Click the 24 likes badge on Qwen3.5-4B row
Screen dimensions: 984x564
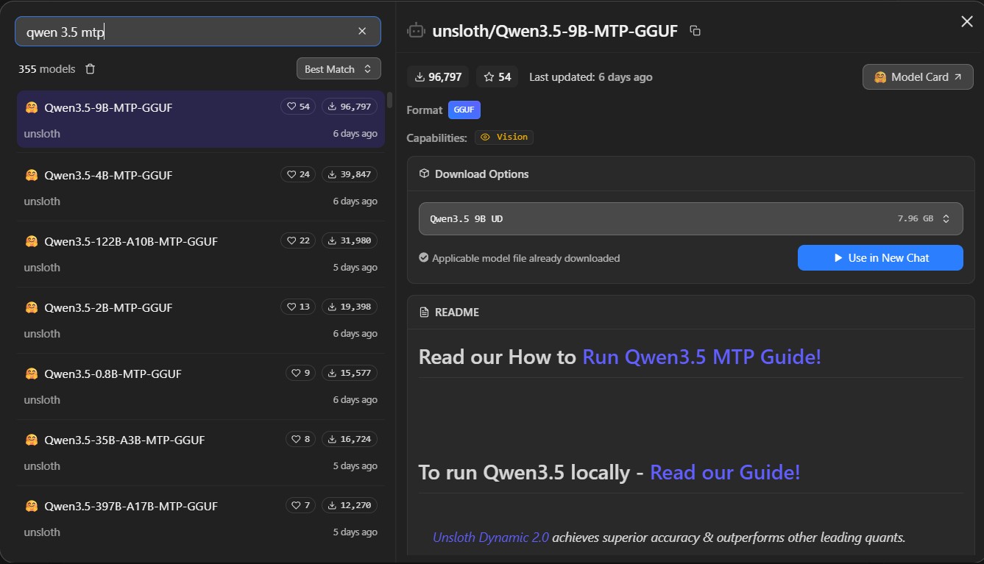pos(298,174)
